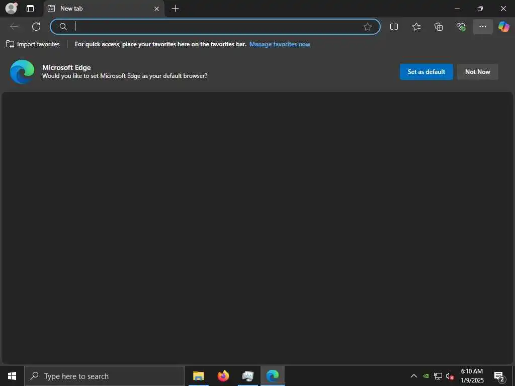Image resolution: width=515 pixels, height=386 pixels.
Task: Select the New tab tab
Action: (x=104, y=9)
